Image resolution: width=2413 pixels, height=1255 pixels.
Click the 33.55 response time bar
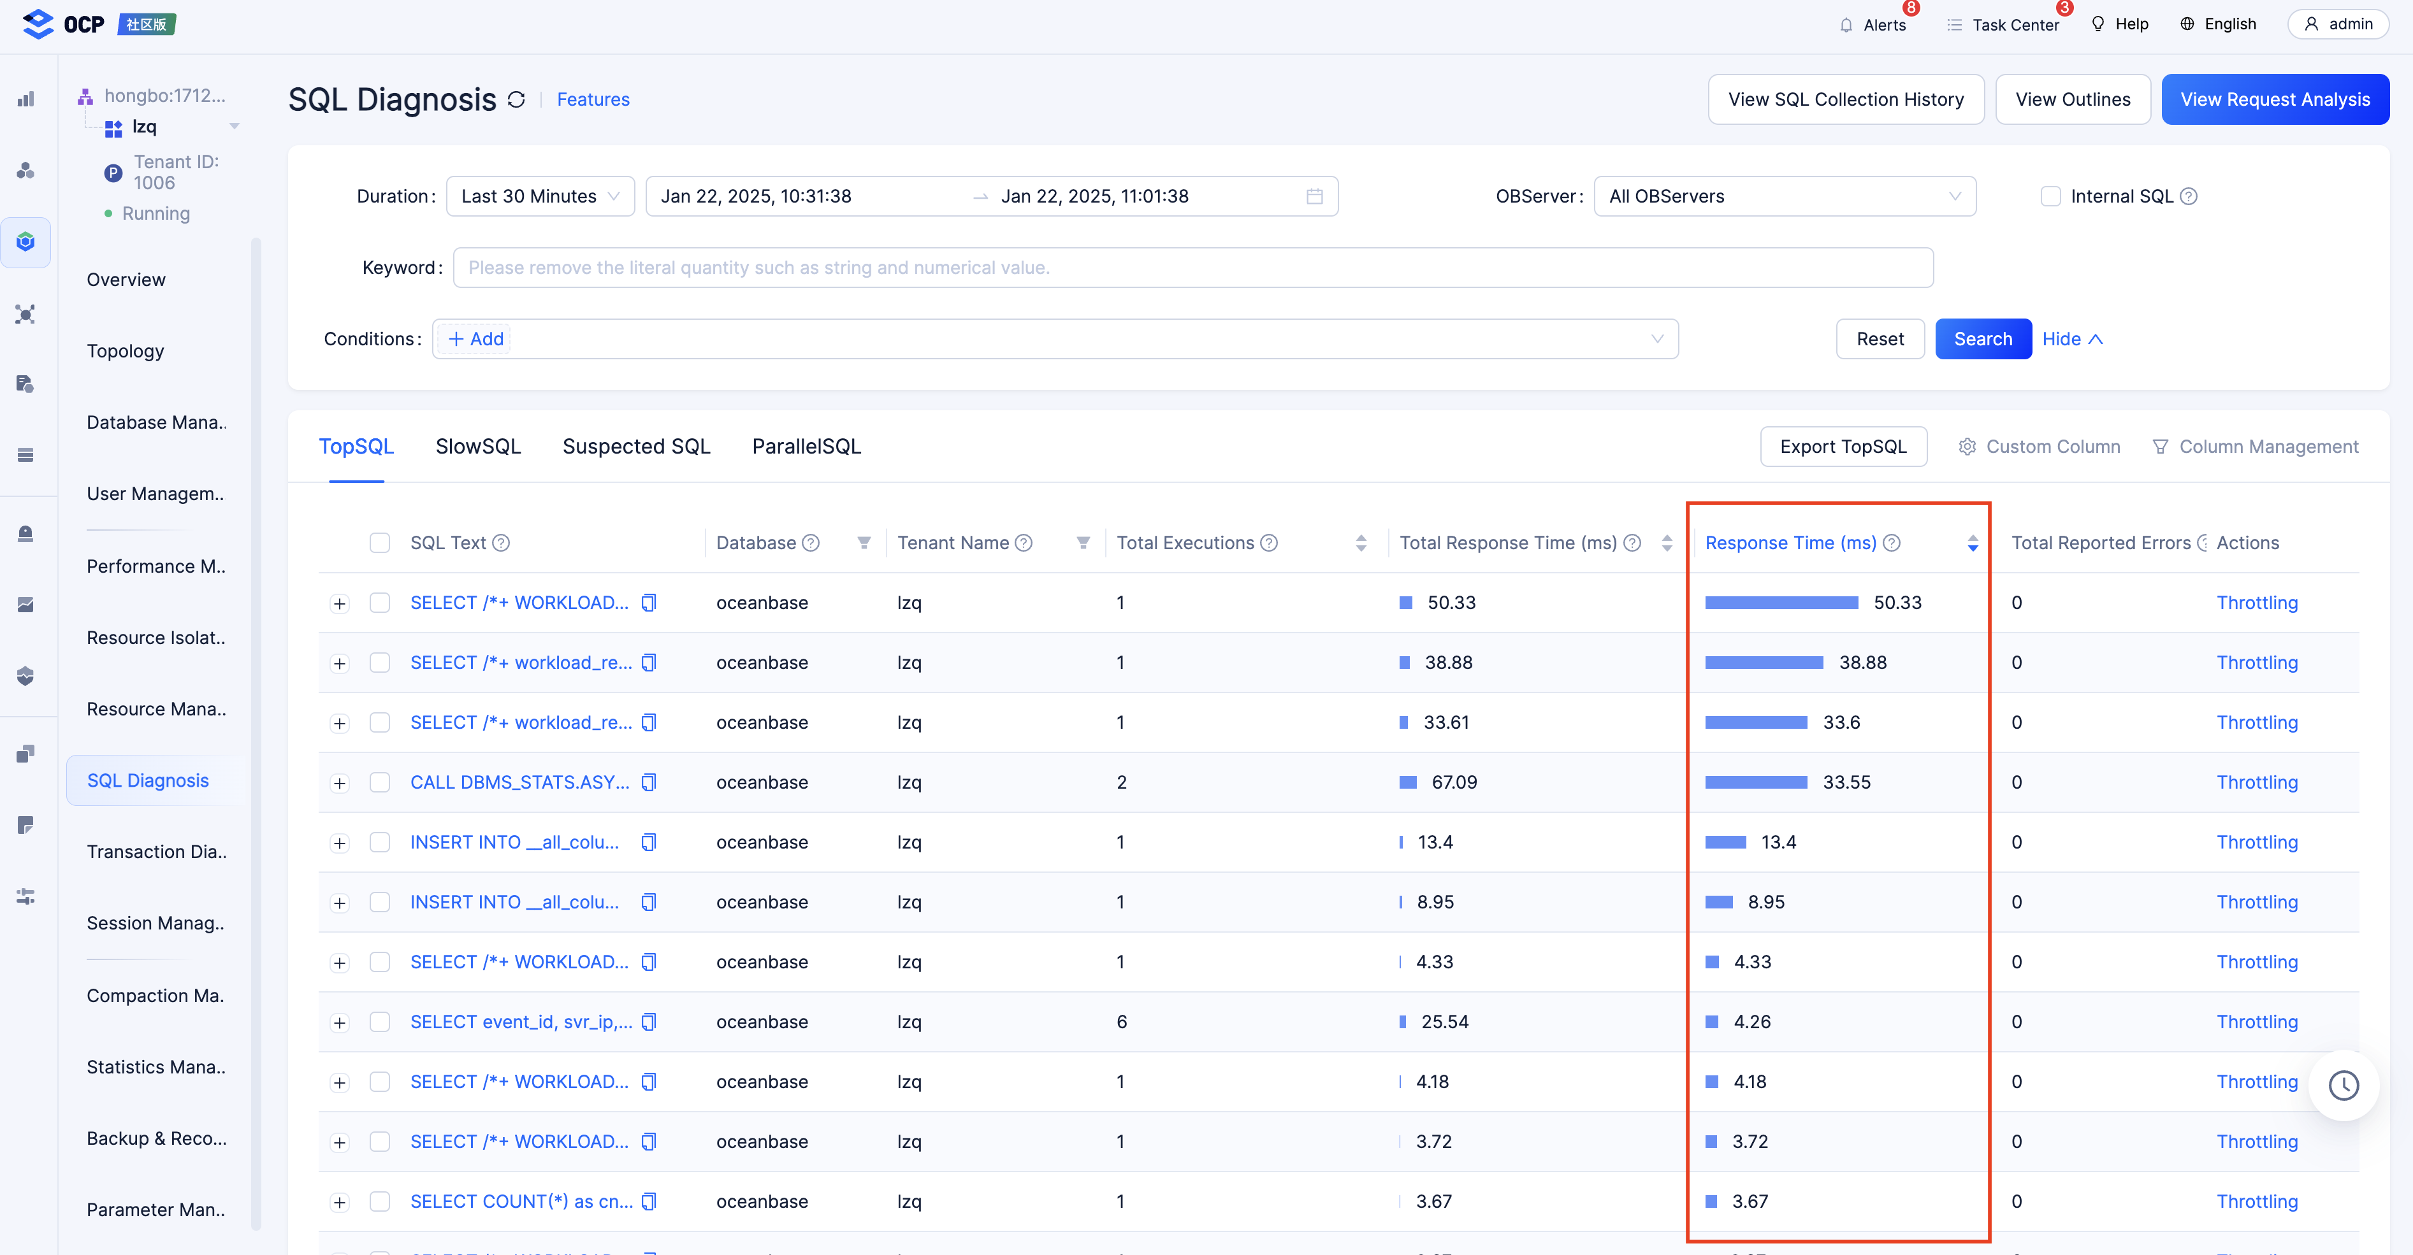[1755, 782]
